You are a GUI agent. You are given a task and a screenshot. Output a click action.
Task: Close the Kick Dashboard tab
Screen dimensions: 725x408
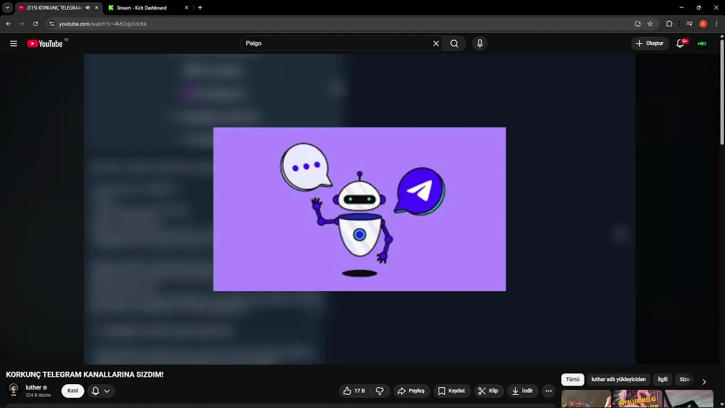click(186, 8)
